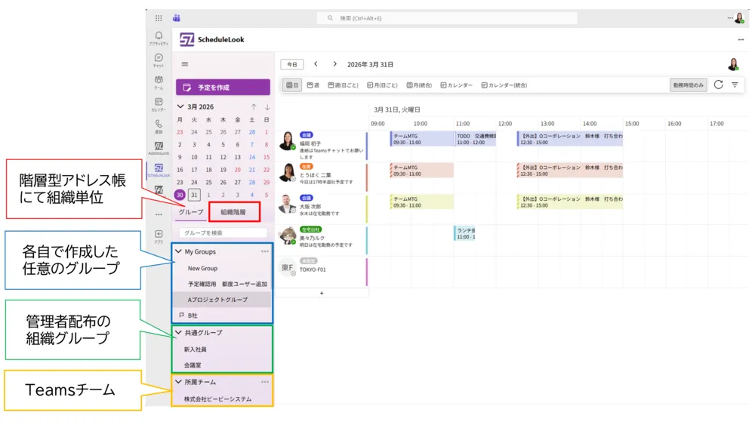Open the Teams app launcher grid
Image resolution: width=755 pixels, height=425 pixels.
(x=159, y=18)
